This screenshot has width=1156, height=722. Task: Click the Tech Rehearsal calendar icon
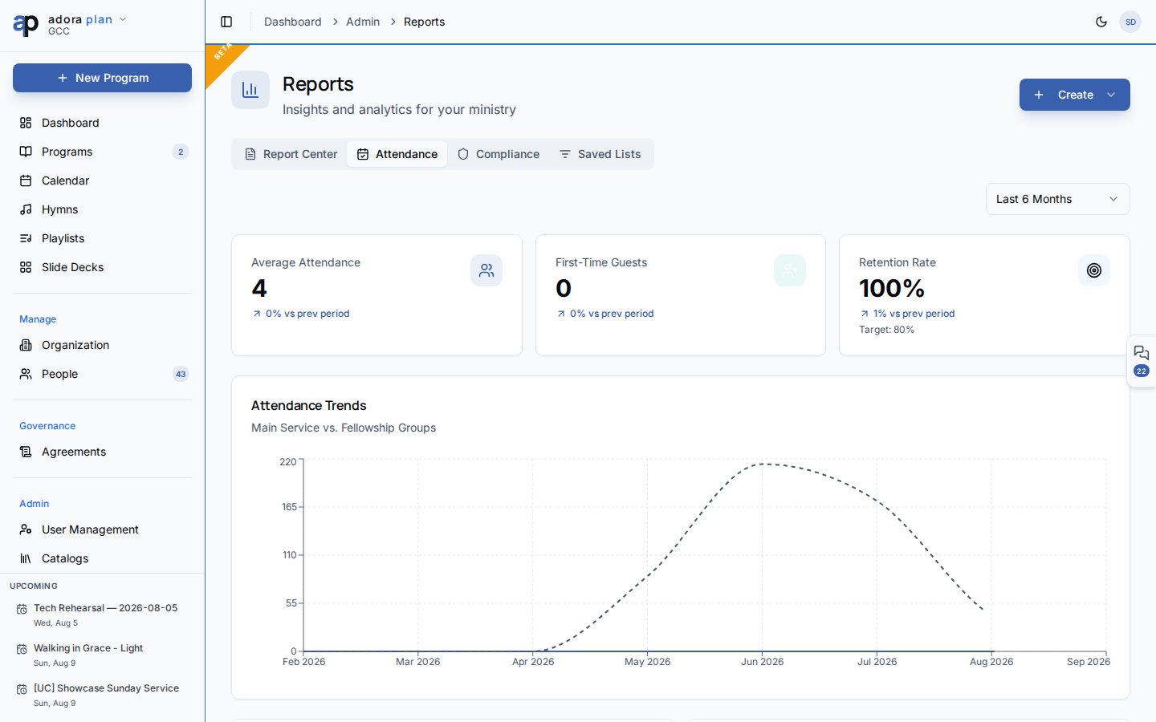pyautogui.click(x=22, y=610)
